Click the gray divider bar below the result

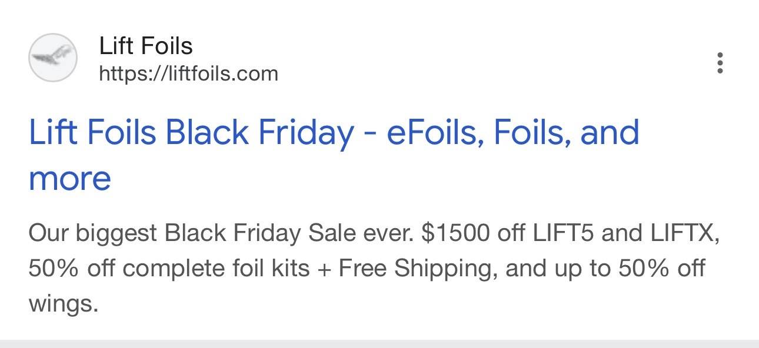(x=379, y=343)
